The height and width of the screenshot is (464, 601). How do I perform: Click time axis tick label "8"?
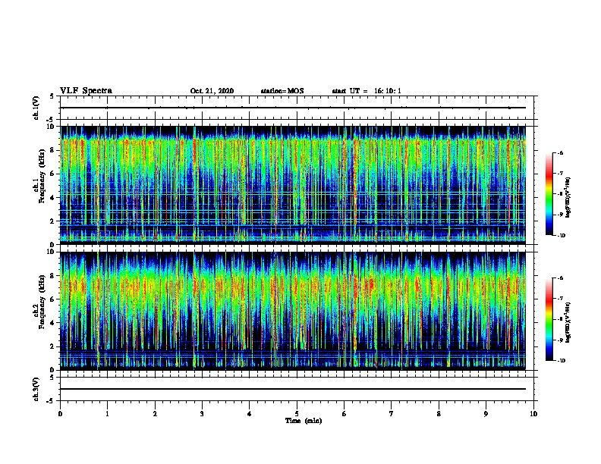pos(439,414)
